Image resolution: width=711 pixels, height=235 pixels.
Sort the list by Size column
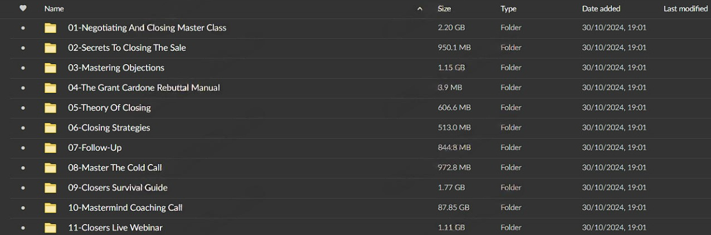pyautogui.click(x=444, y=9)
